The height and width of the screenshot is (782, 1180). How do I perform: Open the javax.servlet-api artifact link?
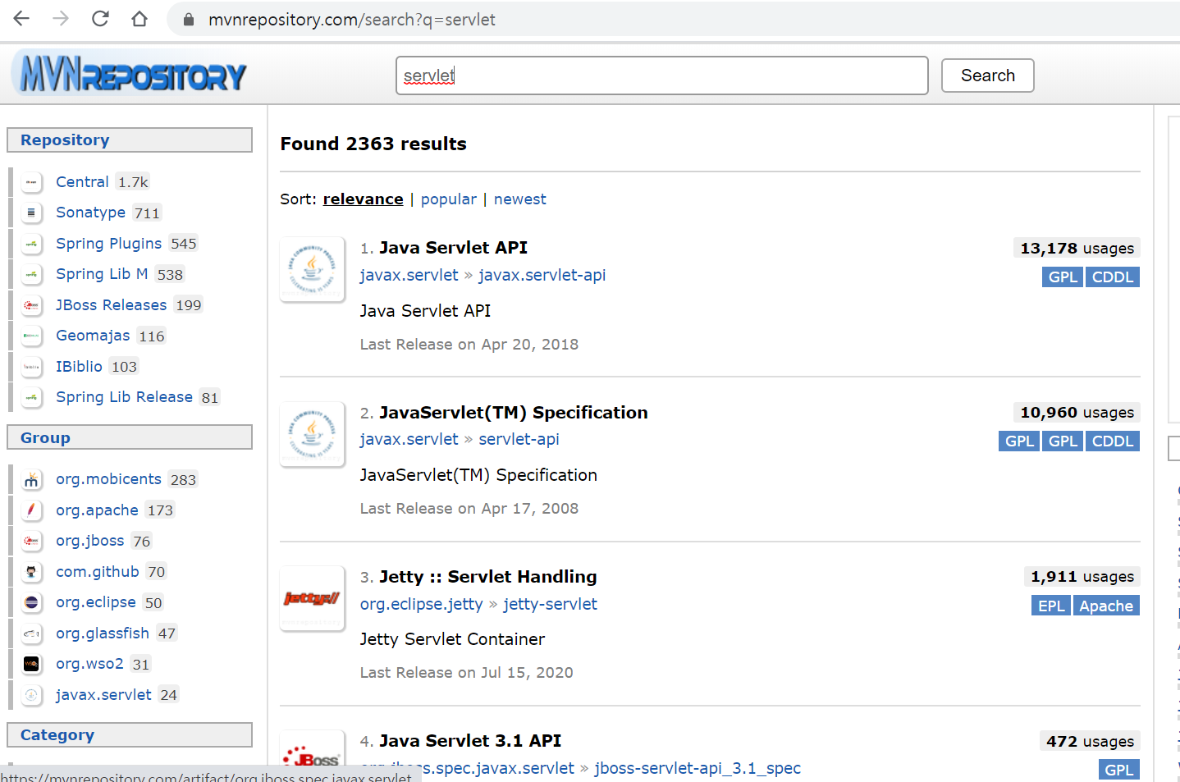542,275
